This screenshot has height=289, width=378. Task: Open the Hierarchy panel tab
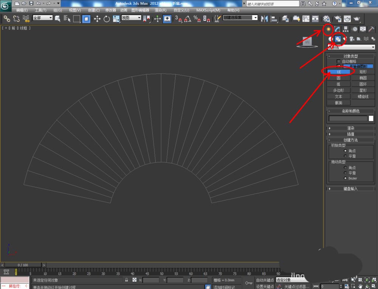[345, 29]
